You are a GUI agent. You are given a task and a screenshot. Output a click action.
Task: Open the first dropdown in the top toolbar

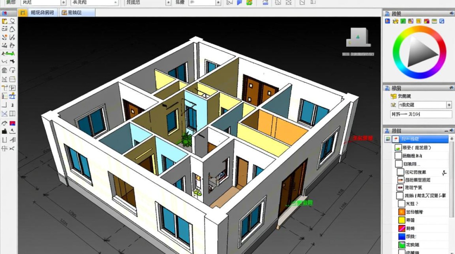pos(63,3)
